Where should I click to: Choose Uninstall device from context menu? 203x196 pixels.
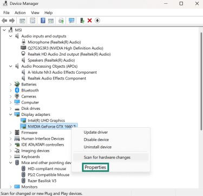click(111, 147)
